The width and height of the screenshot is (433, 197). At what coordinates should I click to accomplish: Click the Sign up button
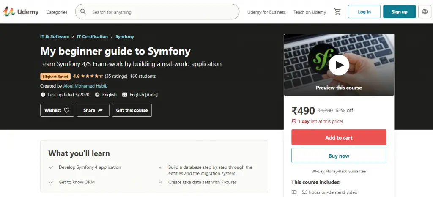pyautogui.click(x=399, y=12)
